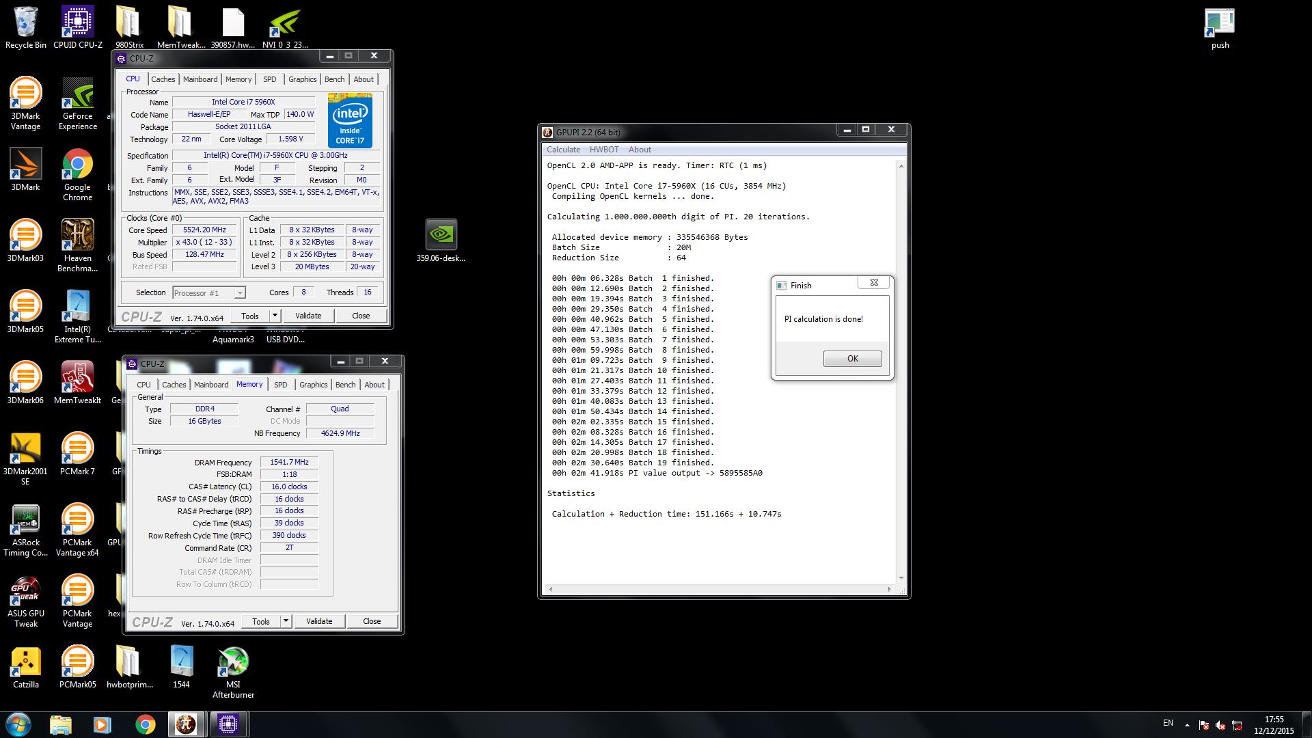This screenshot has width=1312, height=738.
Task: Launch Catzilla desktop shortcut
Action: [26, 667]
